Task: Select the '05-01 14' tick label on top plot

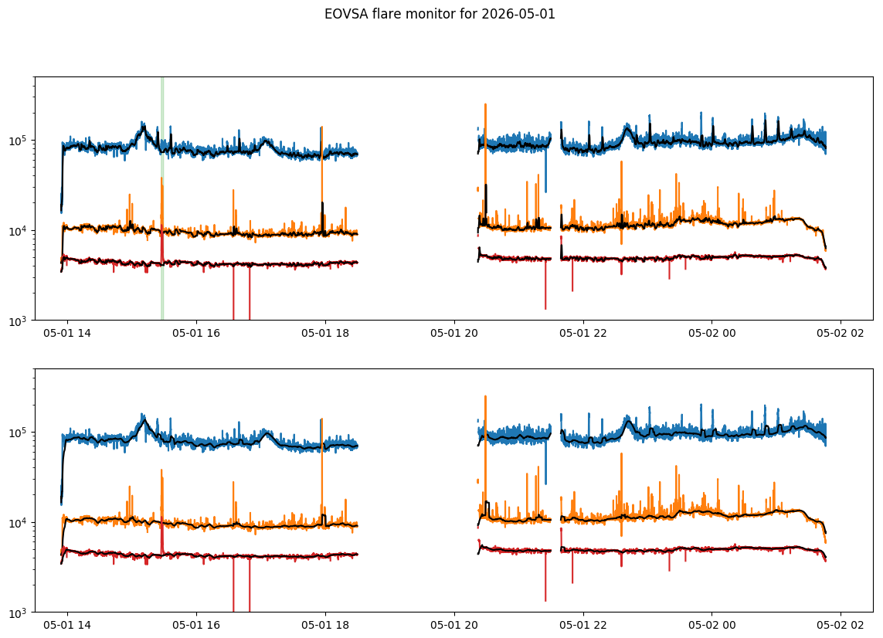Action: tap(67, 333)
